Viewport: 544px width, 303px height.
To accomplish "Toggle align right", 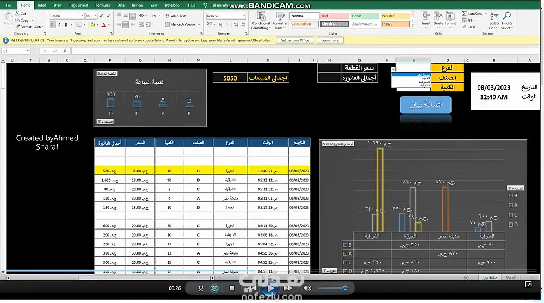I will pyautogui.click(x=133, y=24).
